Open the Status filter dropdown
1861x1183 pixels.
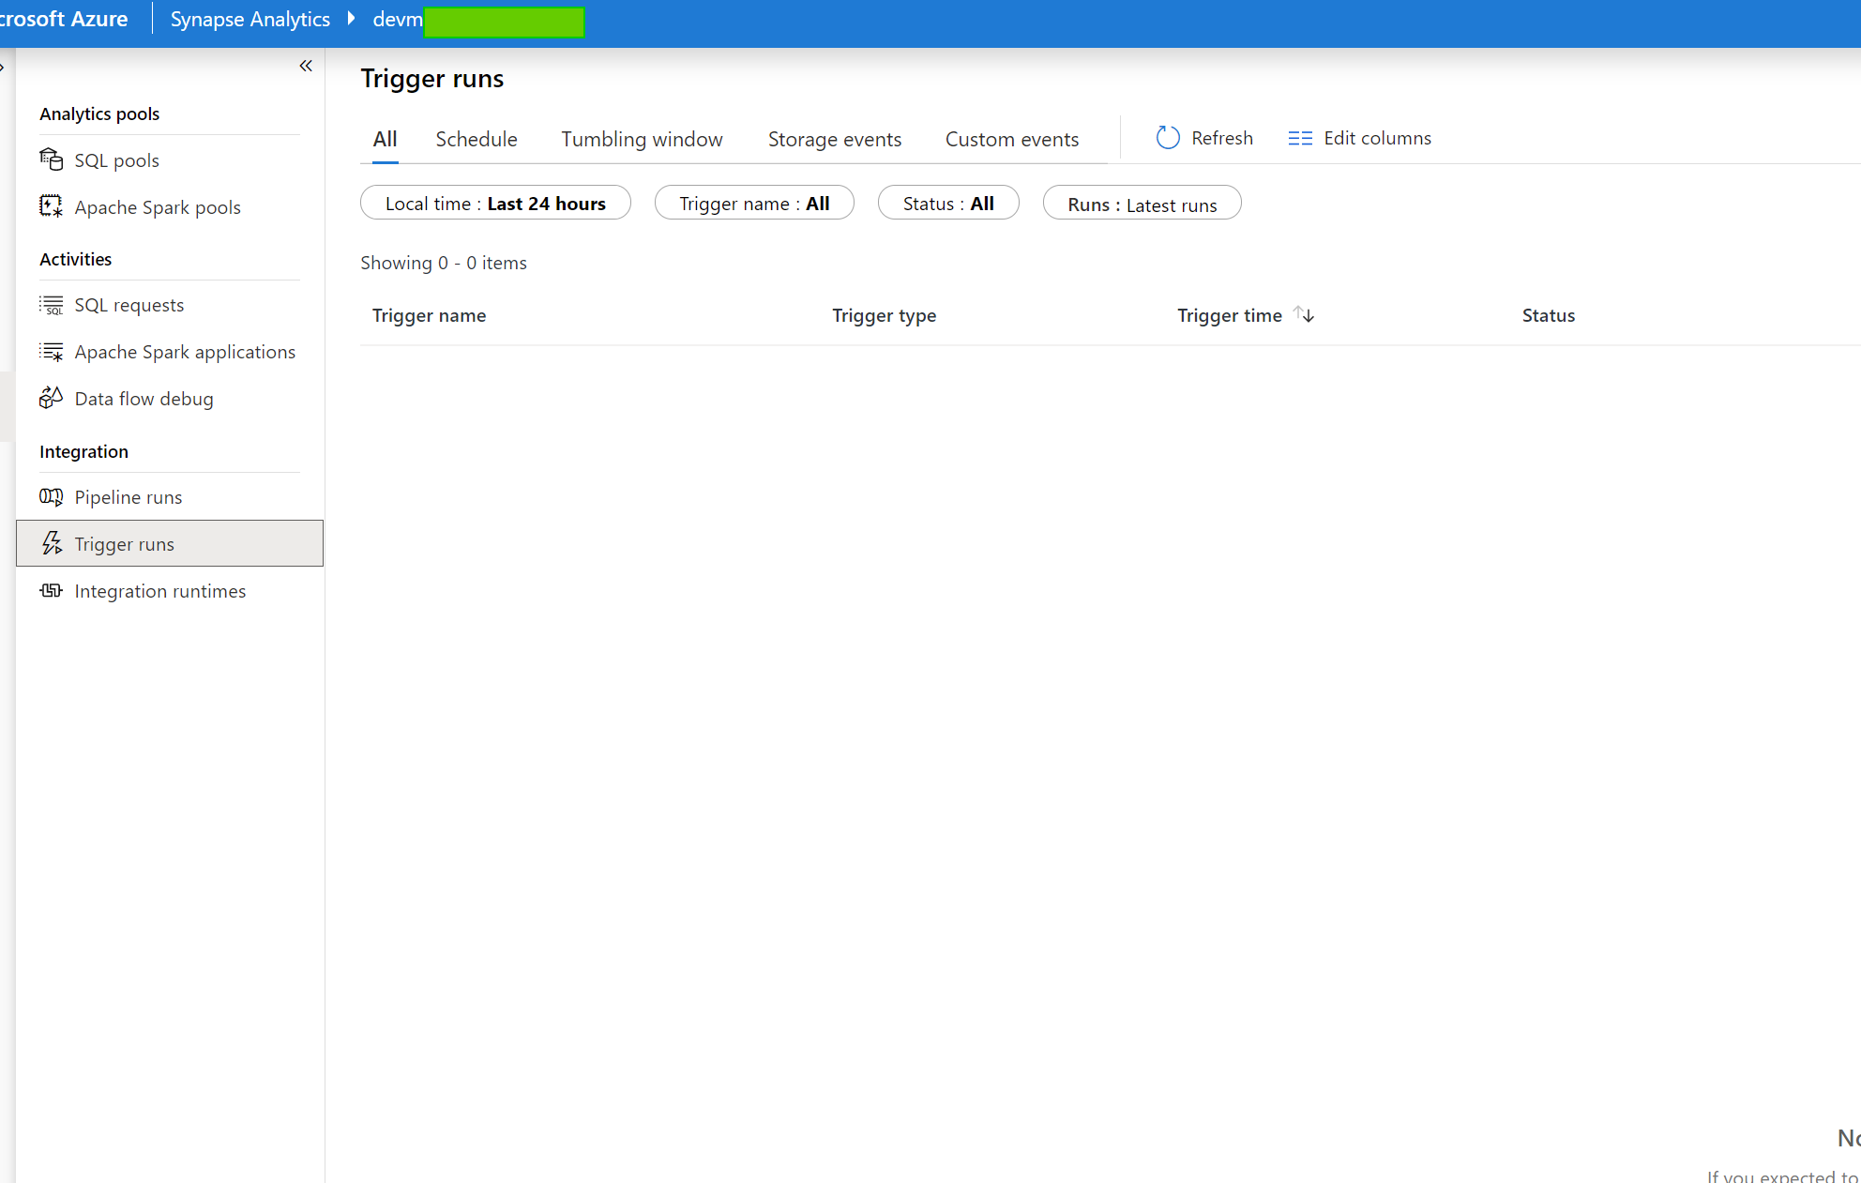pos(947,203)
